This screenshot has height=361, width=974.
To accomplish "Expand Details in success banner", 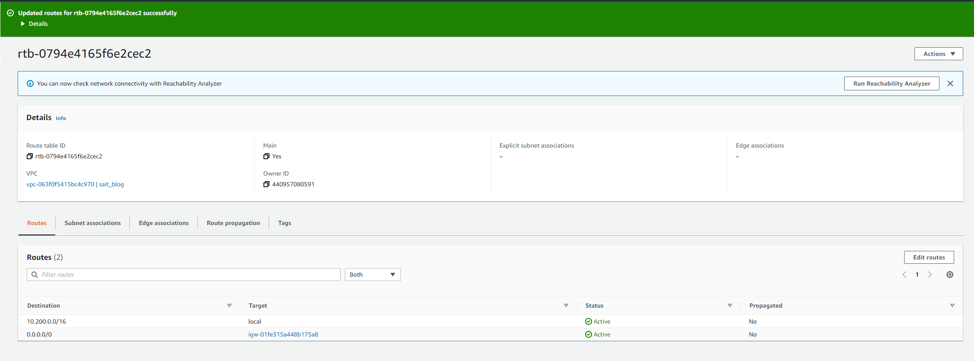I will click(x=34, y=24).
